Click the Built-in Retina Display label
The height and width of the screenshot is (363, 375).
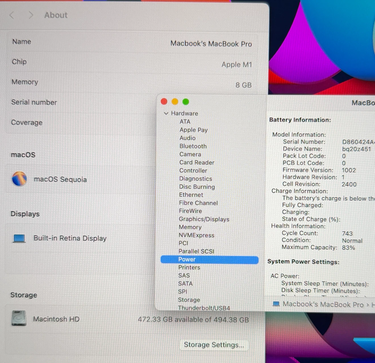(x=70, y=238)
